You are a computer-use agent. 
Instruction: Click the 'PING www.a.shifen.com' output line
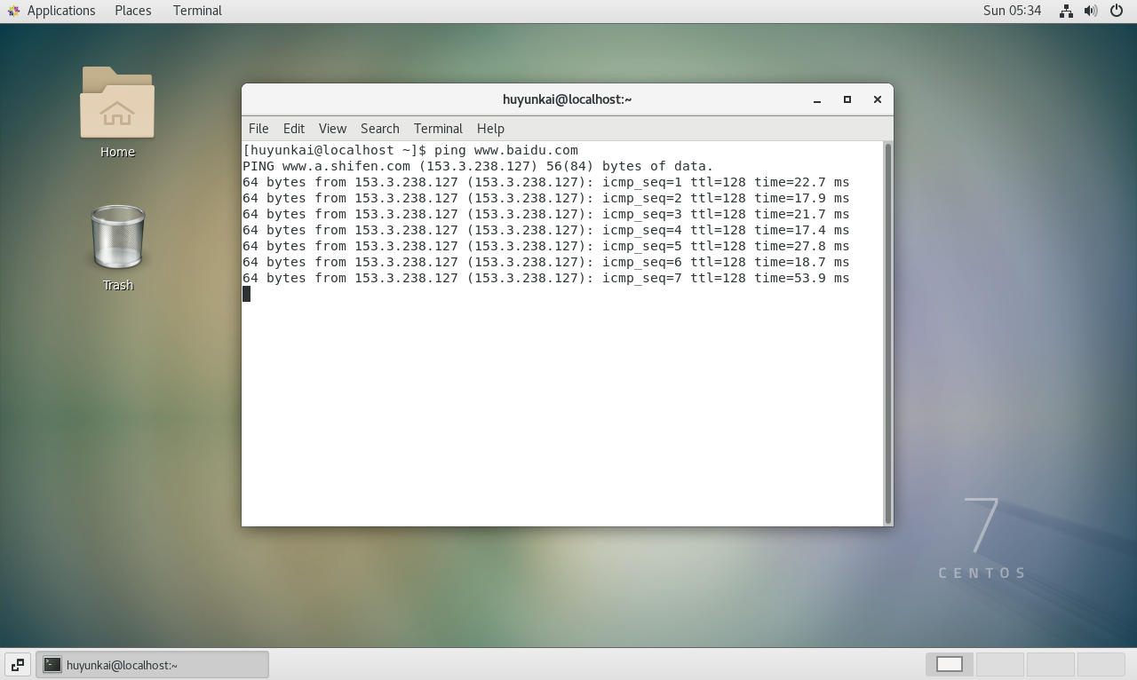click(478, 166)
